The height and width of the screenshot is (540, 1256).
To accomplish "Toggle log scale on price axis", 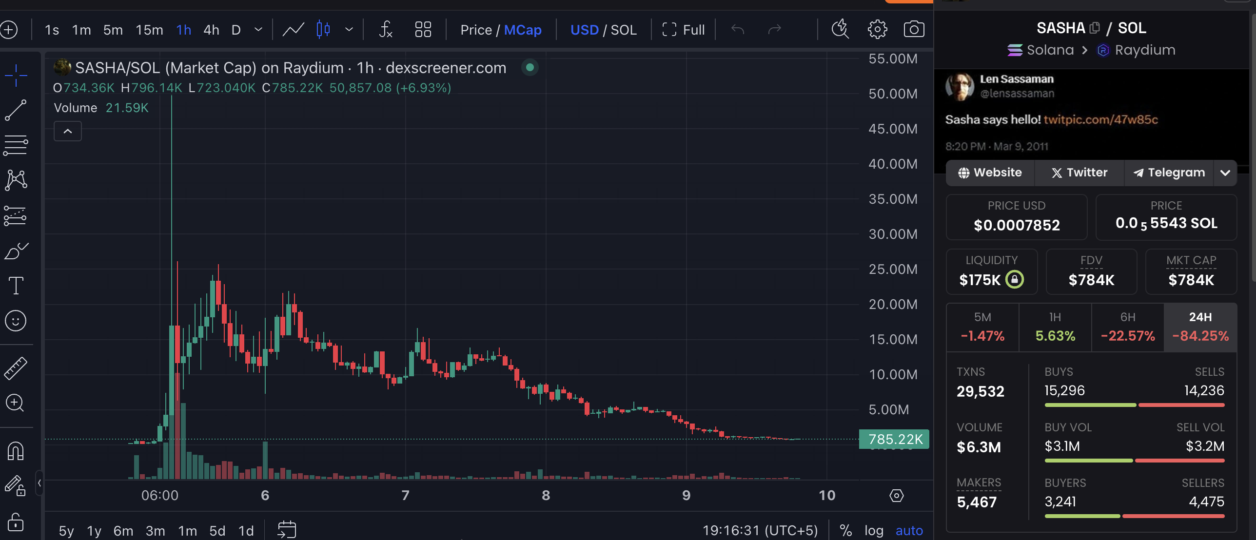I will [874, 530].
